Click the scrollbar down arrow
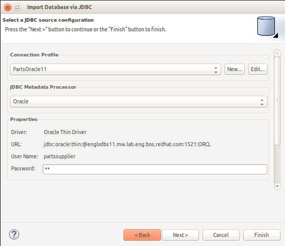 [277, 186]
